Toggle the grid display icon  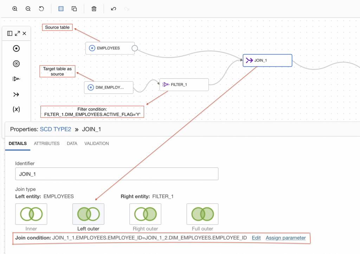[x=61, y=8]
